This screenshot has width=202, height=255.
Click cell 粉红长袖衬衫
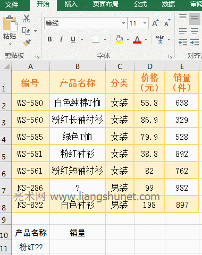point(78,120)
